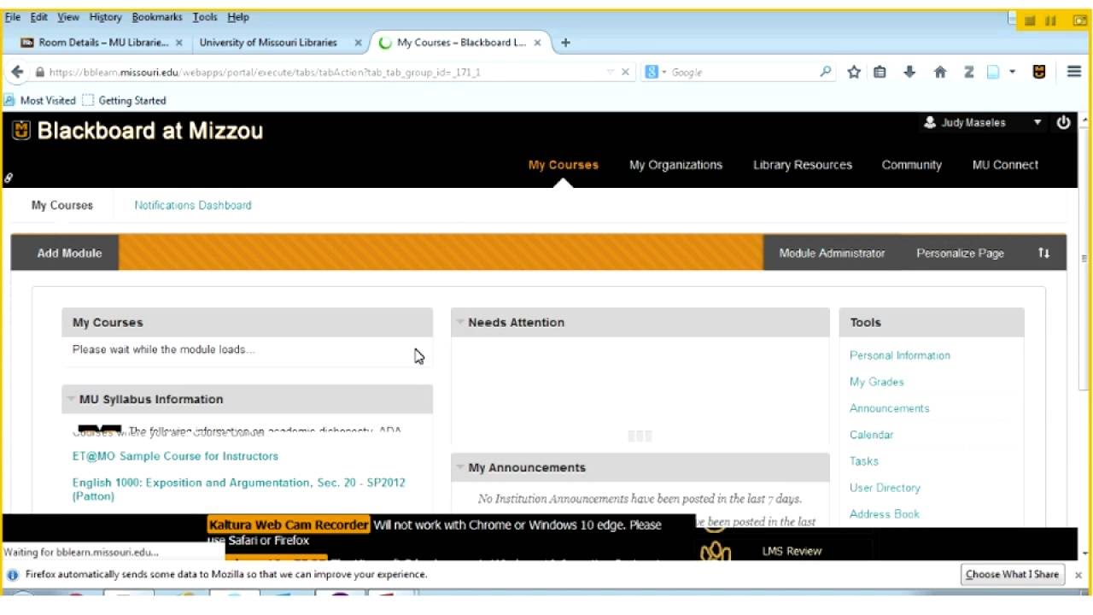Open the Judy Maseles user menu arrow
Image resolution: width=1093 pixels, height=615 pixels.
pyautogui.click(x=1037, y=123)
